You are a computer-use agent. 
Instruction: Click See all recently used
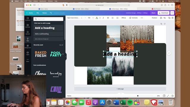(x=61, y=45)
